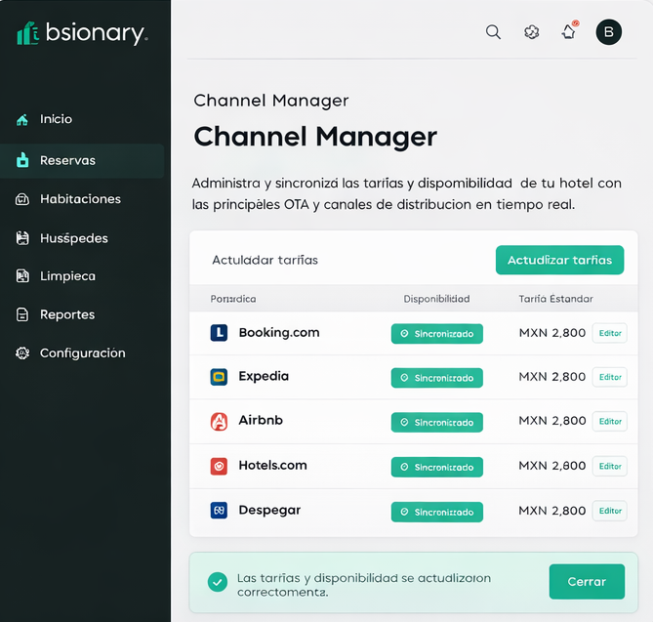Viewport: 653px width, 622px height.
Task: Click the bsionary brand name text
Action: 97,33
